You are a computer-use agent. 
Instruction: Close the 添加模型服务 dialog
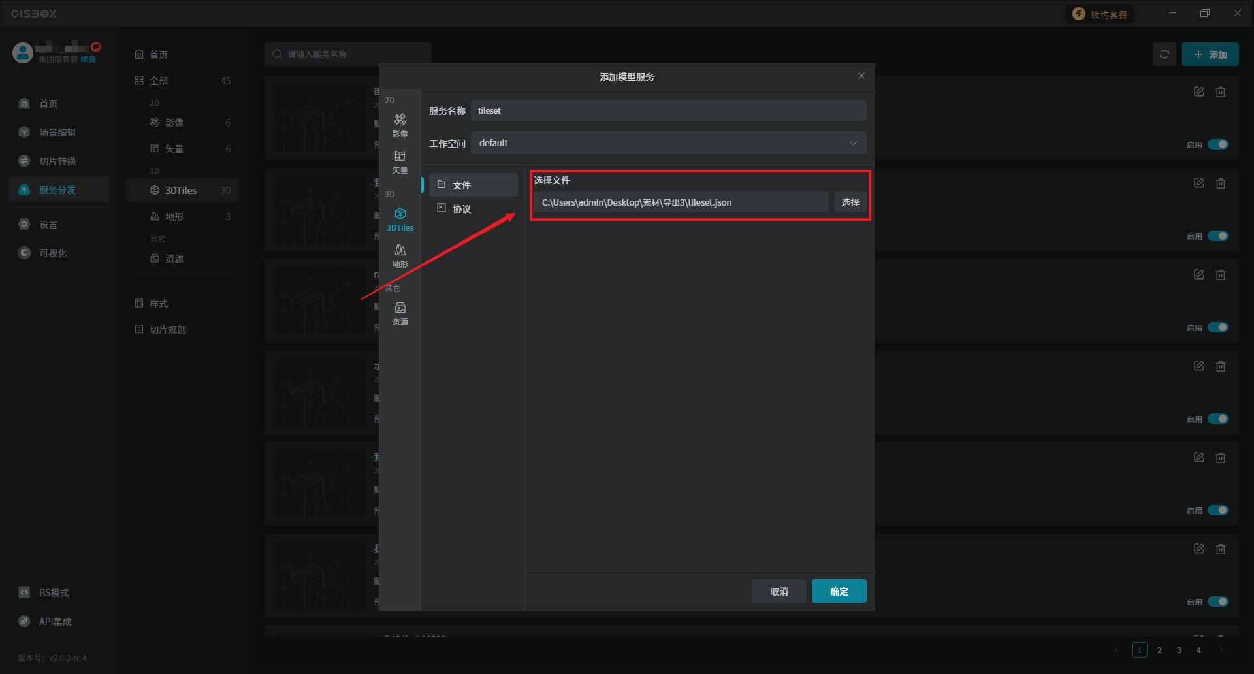point(861,76)
